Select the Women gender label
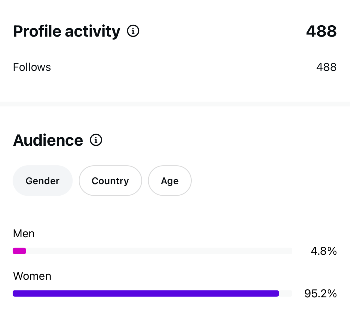 point(32,276)
